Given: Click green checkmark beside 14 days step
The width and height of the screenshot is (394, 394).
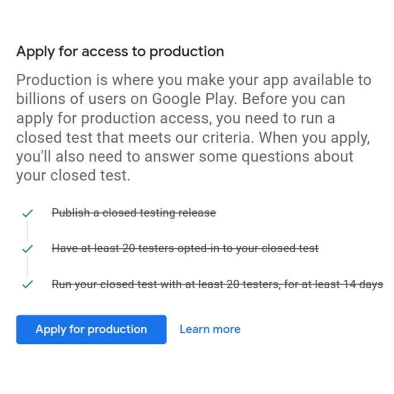Looking at the screenshot, I should click(x=27, y=284).
